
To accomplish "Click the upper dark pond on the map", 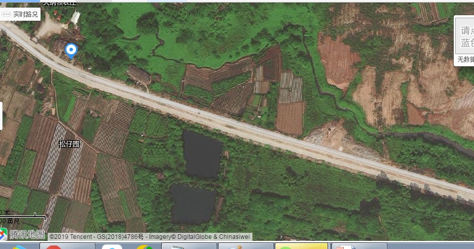I will click(x=203, y=154).
